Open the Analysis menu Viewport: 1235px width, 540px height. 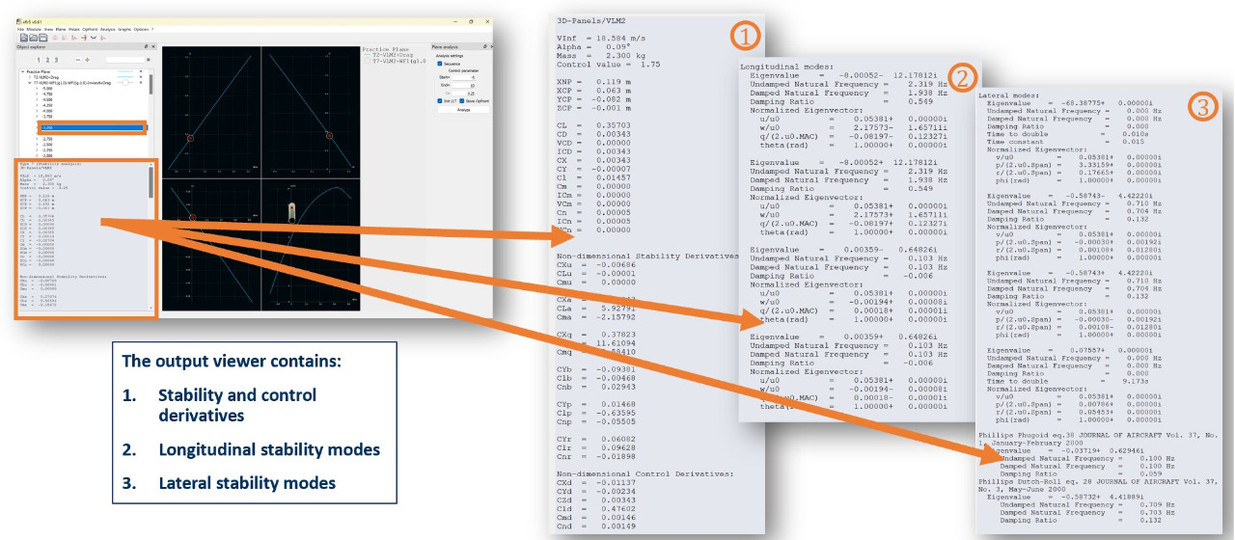pyautogui.click(x=107, y=30)
